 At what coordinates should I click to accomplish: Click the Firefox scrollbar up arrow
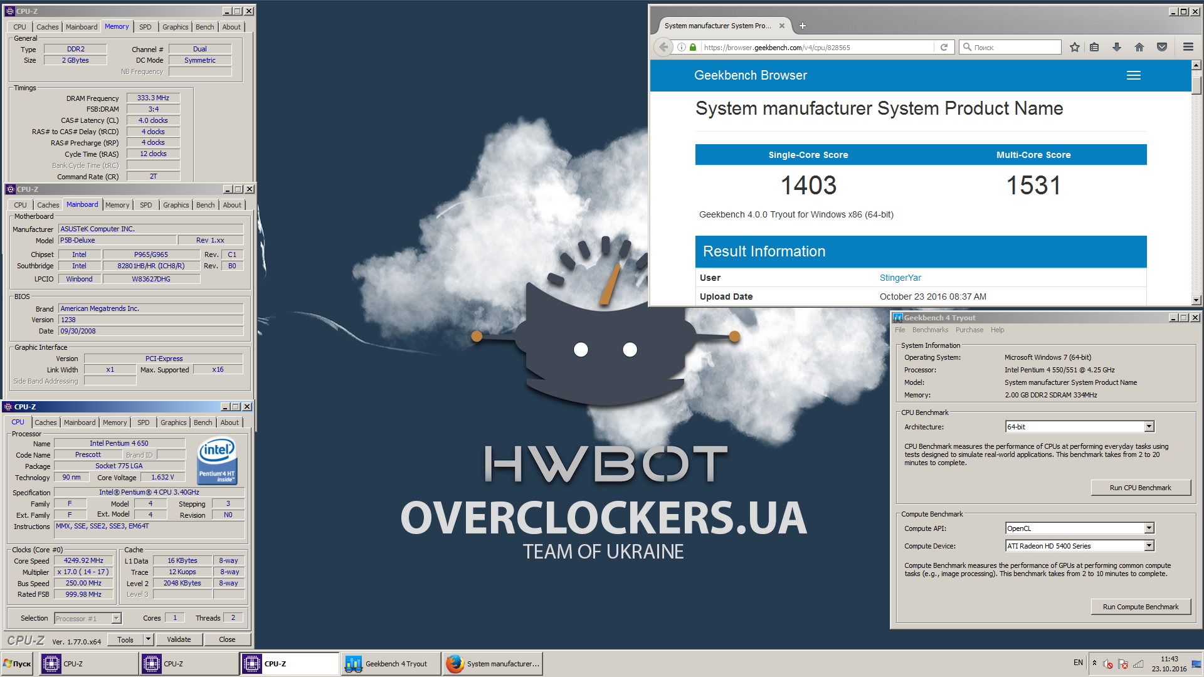tap(1196, 65)
